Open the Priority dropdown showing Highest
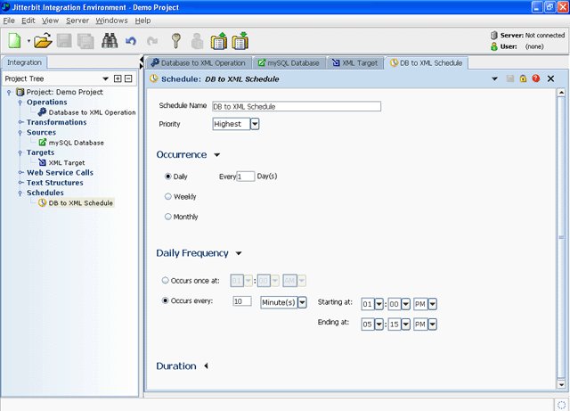Screen dimensions: 570x411 (x=255, y=124)
